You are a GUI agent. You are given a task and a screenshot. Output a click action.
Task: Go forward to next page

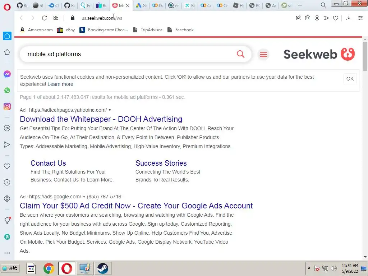[33, 18]
